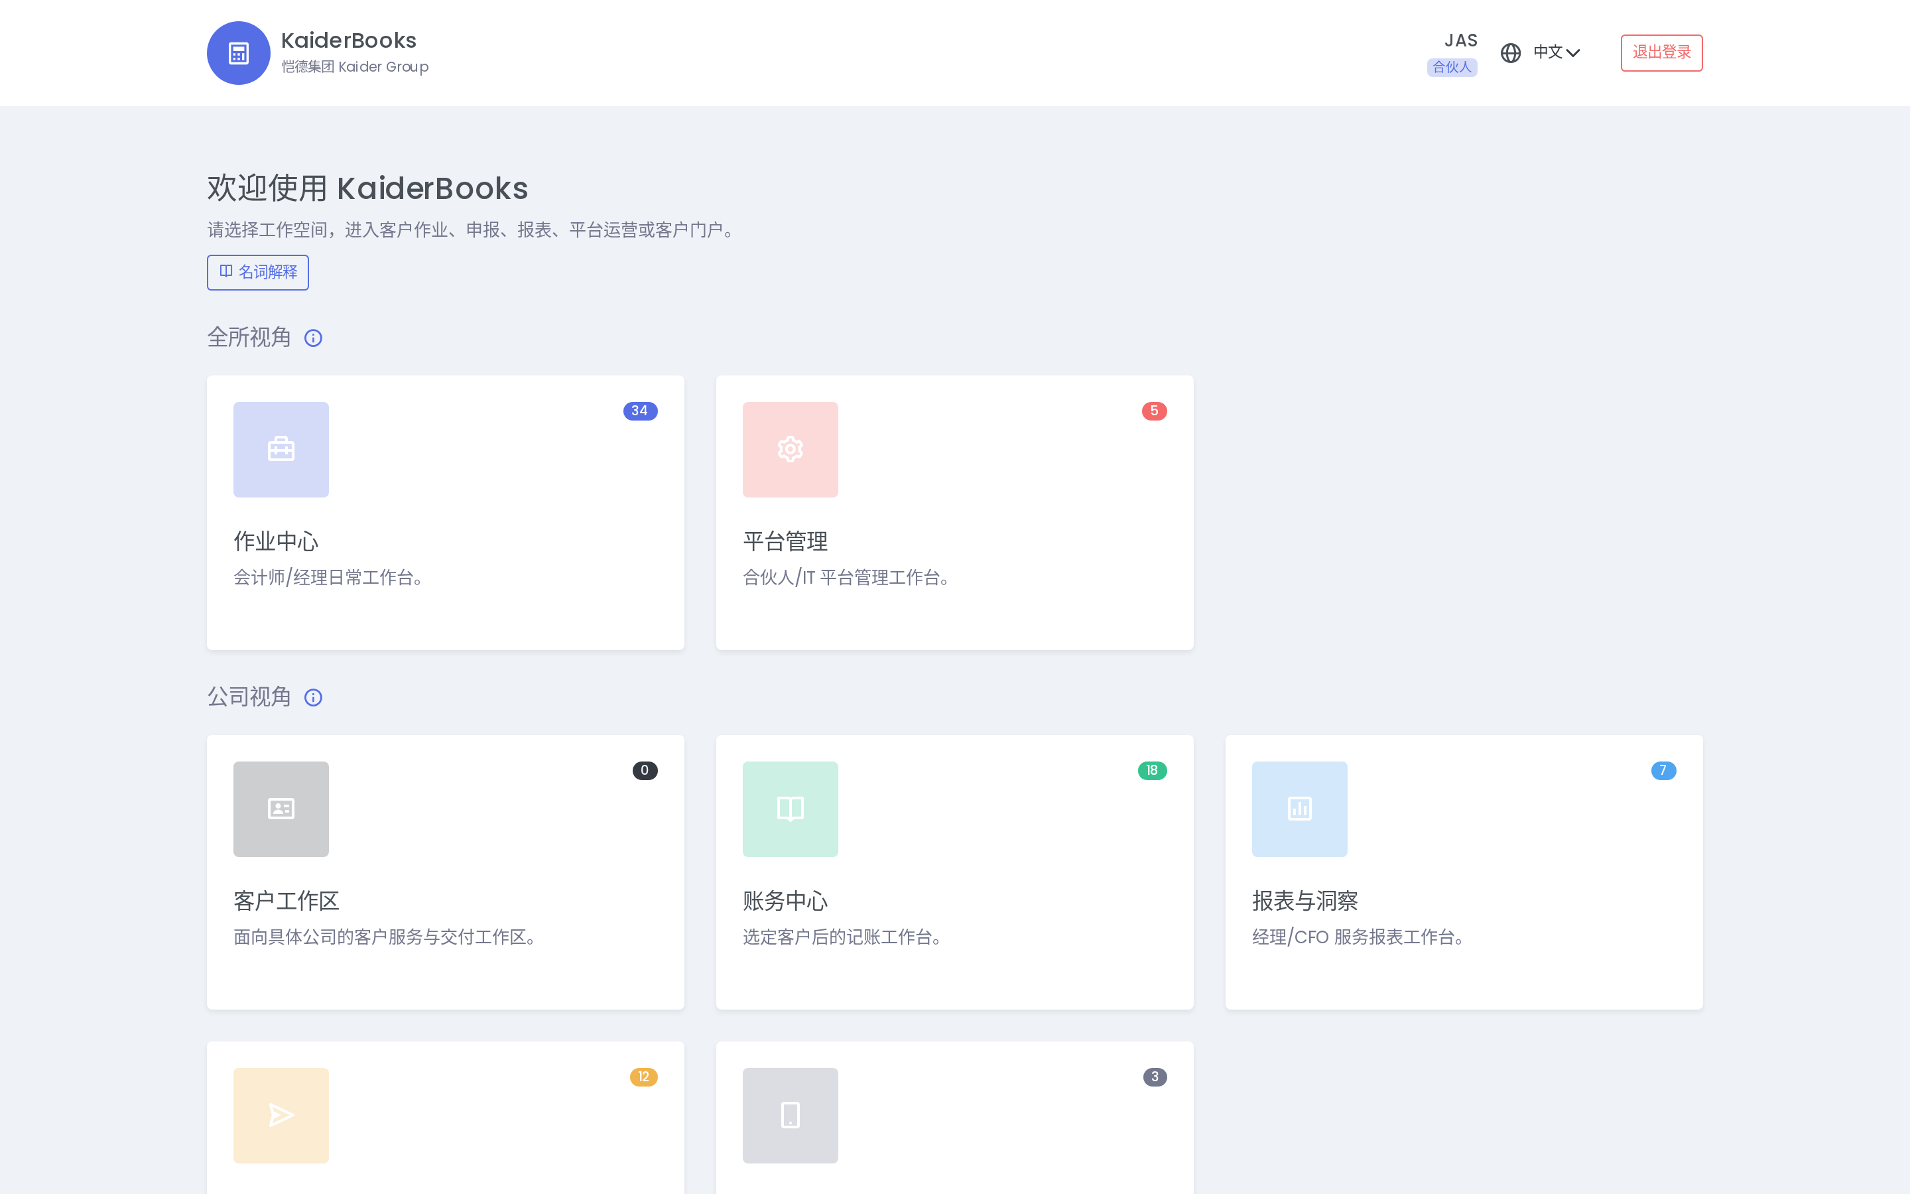Click the orange 12 badge
Image resolution: width=1910 pixels, height=1194 pixels.
(643, 1077)
